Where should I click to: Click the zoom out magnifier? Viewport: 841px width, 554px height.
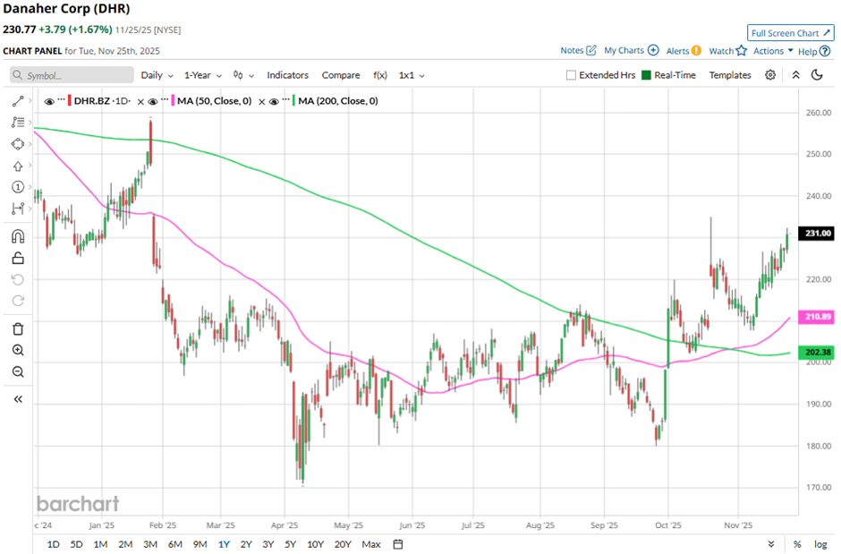tap(18, 371)
